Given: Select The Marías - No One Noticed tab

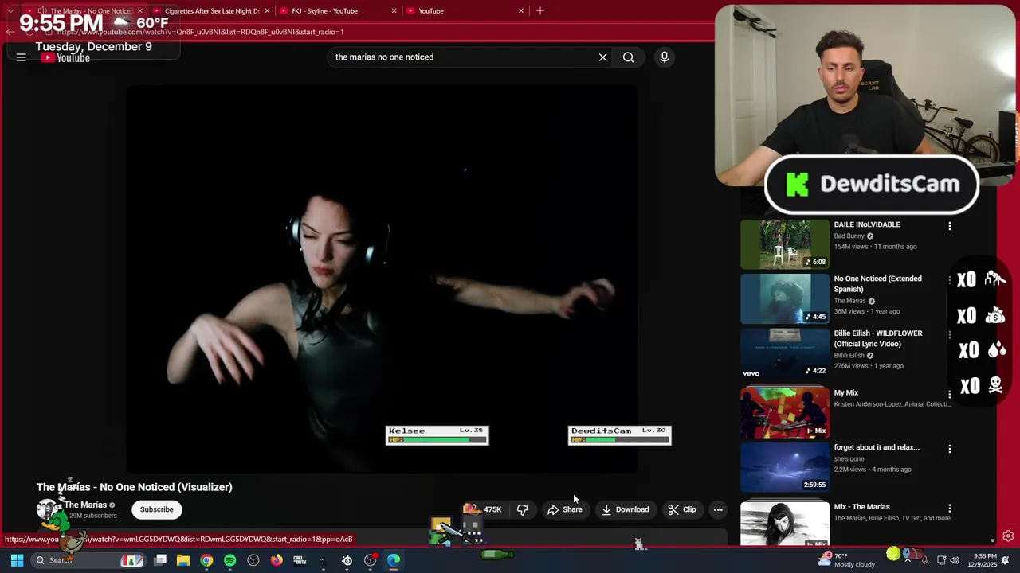Looking at the screenshot, I should 84,11.
